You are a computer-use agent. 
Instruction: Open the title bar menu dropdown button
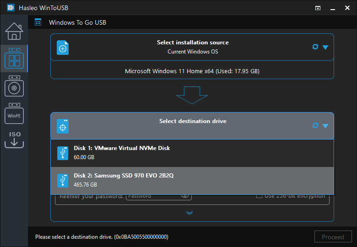pos(318,8)
